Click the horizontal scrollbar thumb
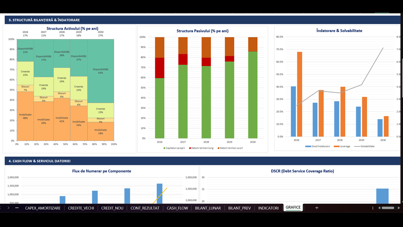Image resolution: width=403 pixels, height=227 pixels. coord(388,208)
